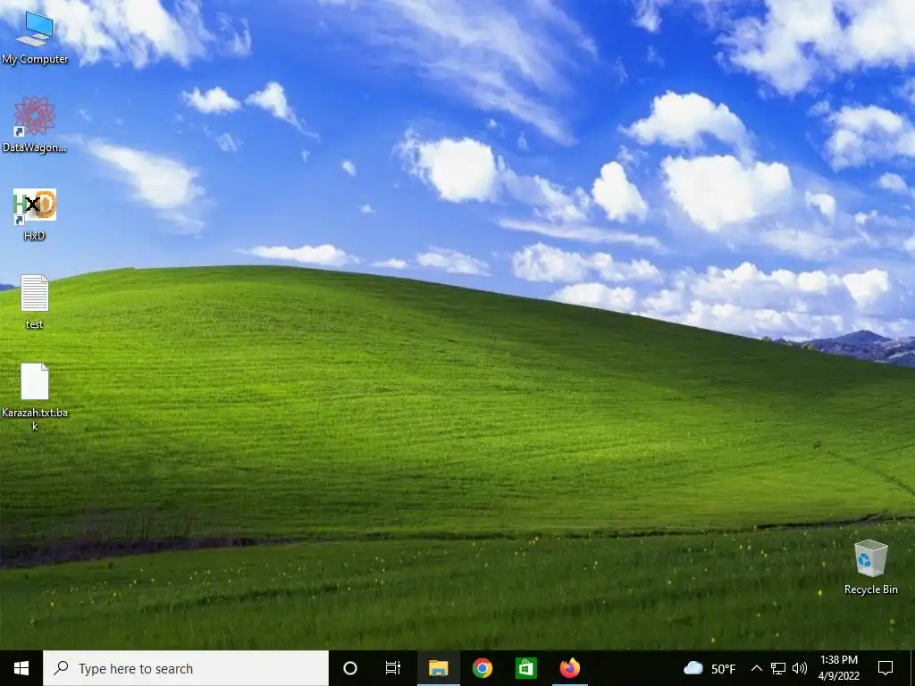
Task: Select the Recycle Bin icon
Action: pyautogui.click(x=870, y=567)
